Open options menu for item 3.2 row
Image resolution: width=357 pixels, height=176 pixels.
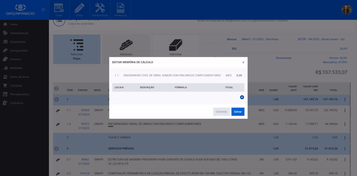(345, 174)
